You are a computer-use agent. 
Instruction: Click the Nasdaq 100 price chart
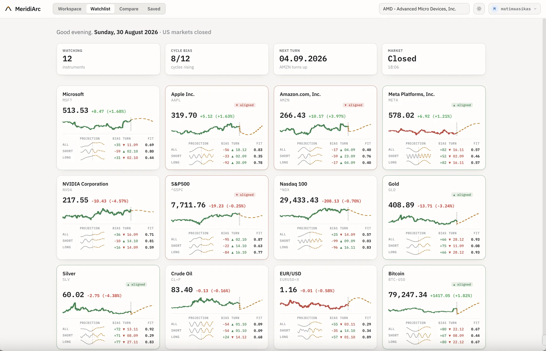coord(325,214)
